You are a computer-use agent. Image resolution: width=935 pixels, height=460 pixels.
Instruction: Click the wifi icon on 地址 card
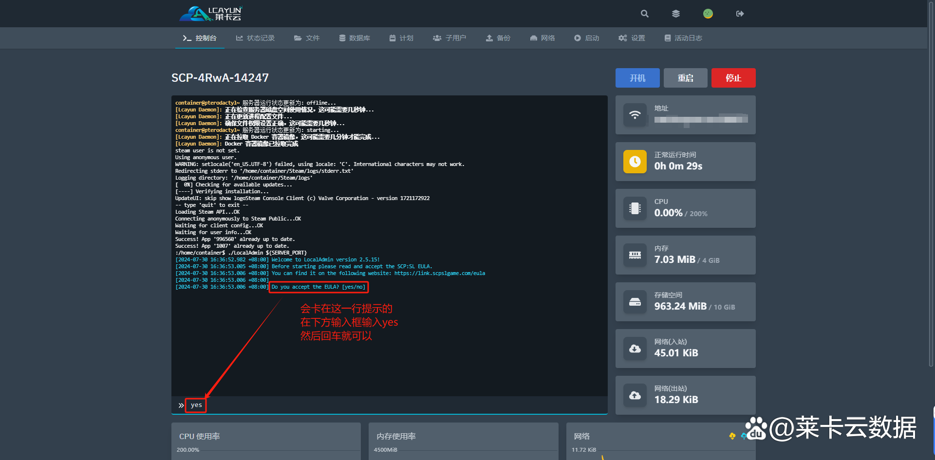tap(635, 115)
